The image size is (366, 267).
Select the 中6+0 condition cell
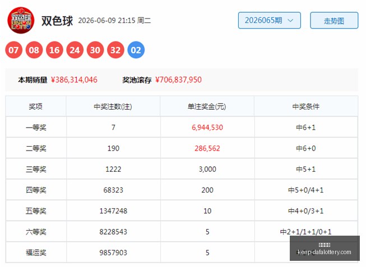[x=306, y=148]
